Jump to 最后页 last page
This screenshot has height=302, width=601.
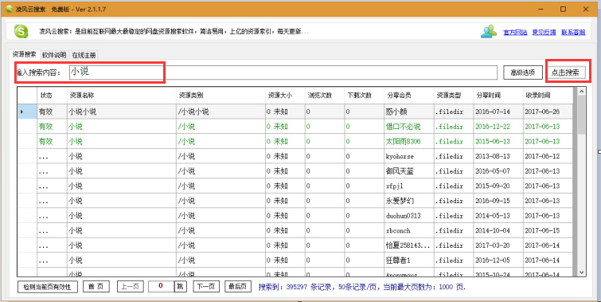[238, 286]
